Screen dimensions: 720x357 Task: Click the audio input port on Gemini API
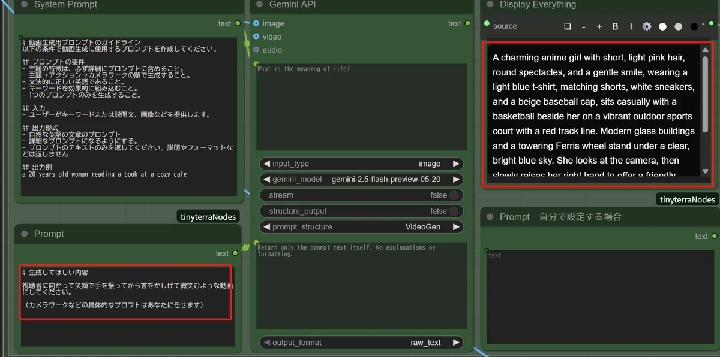pos(256,50)
